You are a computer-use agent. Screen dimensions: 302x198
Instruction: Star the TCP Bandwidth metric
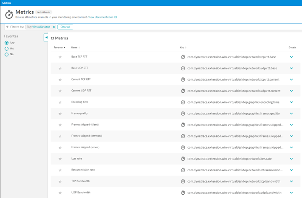pos(60,181)
